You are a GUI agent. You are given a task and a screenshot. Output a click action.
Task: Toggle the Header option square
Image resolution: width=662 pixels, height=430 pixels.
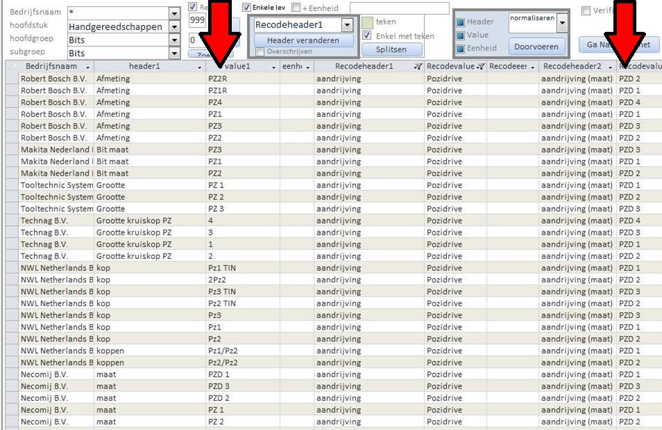click(460, 22)
